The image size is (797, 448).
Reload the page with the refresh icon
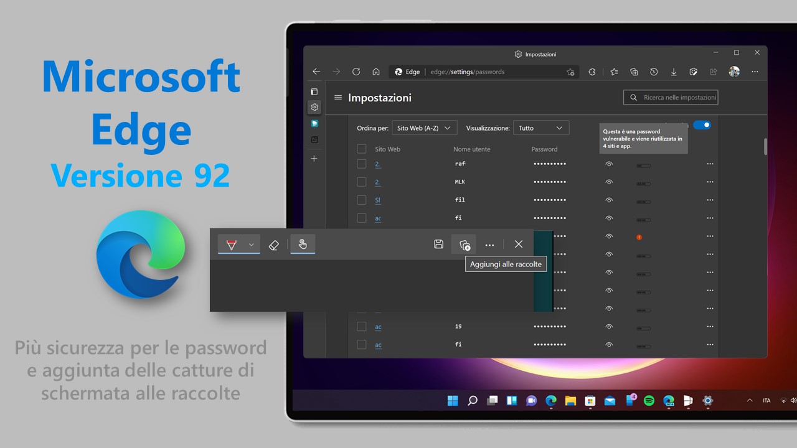tap(356, 72)
